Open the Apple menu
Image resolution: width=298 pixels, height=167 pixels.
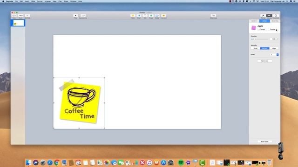coord(3,1)
